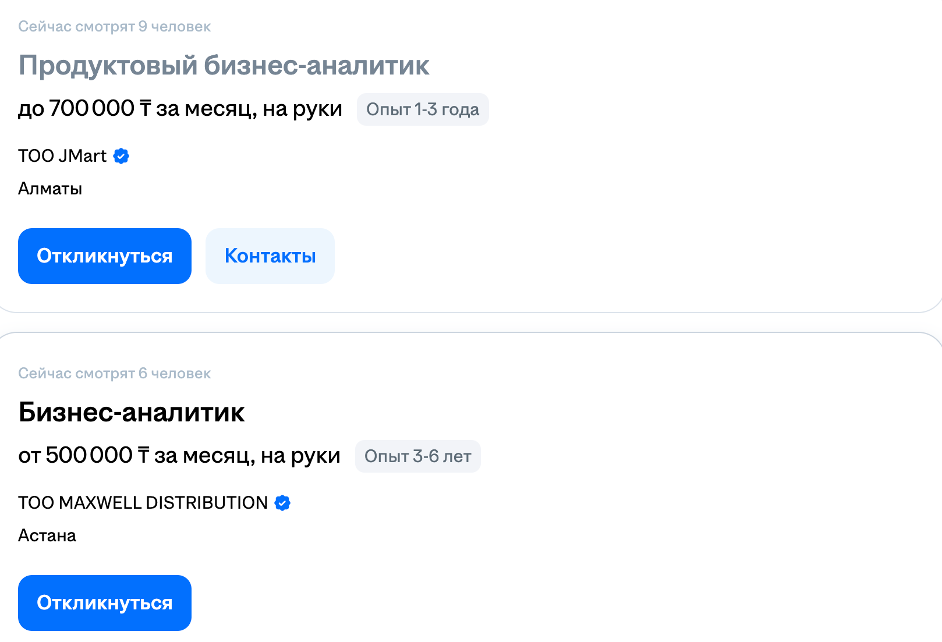Image resolution: width=942 pixels, height=642 pixels.
Task: Click the Сейчас смотрят 6 человек notice
Action: [x=114, y=374]
